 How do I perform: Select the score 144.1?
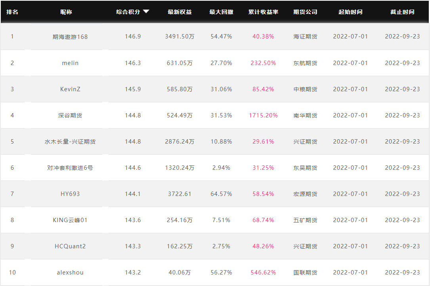click(133, 194)
